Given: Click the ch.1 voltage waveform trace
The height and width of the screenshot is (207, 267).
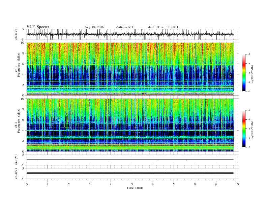Looking at the screenshot, I should pyautogui.click(x=130, y=34).
